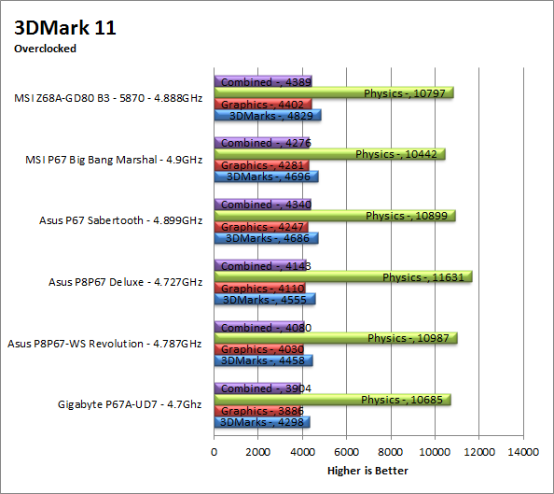This screenshot has width=554, height=494.
Task: Click the '3DMarks -, 4458' blue bar
Action: pyautogui.click(x=264, y=360)
